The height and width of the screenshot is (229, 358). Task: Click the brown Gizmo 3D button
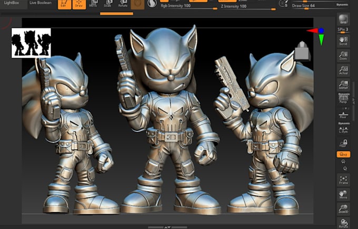click(137, 4)
